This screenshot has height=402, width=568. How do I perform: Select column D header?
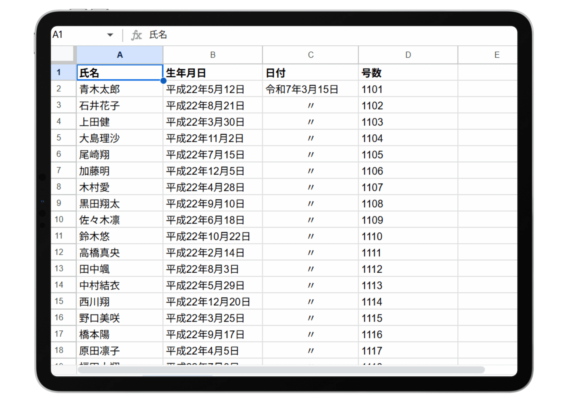408,55
